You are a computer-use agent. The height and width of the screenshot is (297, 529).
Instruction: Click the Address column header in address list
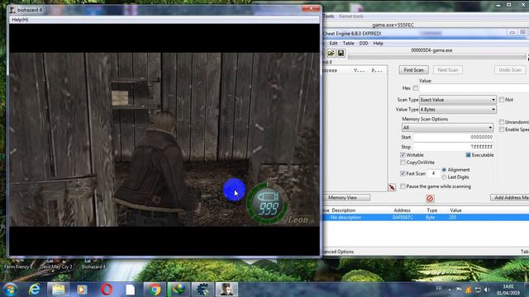[402, 210]
